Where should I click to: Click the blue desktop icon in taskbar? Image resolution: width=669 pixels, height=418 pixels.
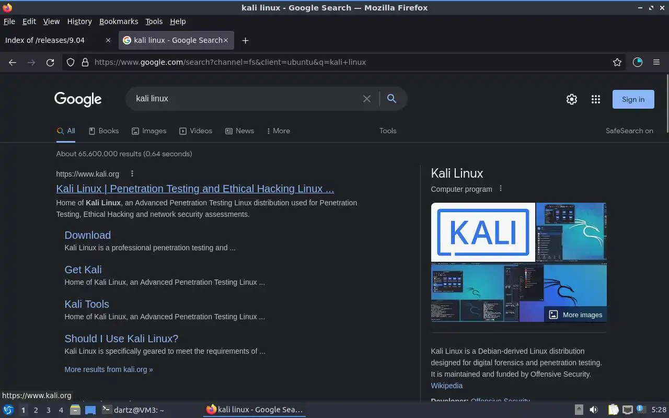coord(90,410)
